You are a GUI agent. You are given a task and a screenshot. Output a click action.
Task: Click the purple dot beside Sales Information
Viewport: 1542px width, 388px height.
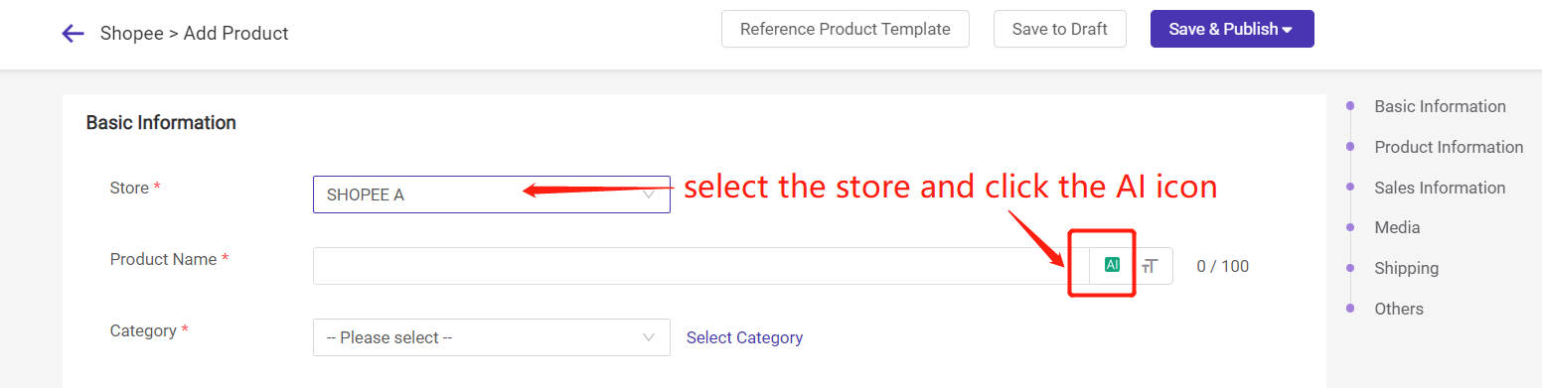(x=1349, y=188)
